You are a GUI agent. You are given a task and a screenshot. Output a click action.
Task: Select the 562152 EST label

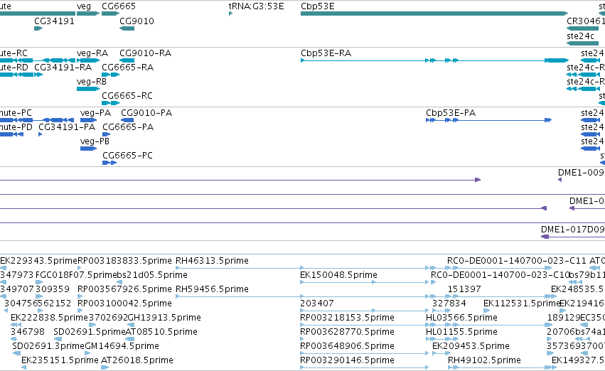pyautogui.click(x=55, y=303)
